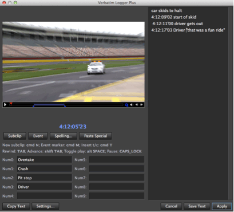Open the Spelling dialog

[x=64, y=136]
